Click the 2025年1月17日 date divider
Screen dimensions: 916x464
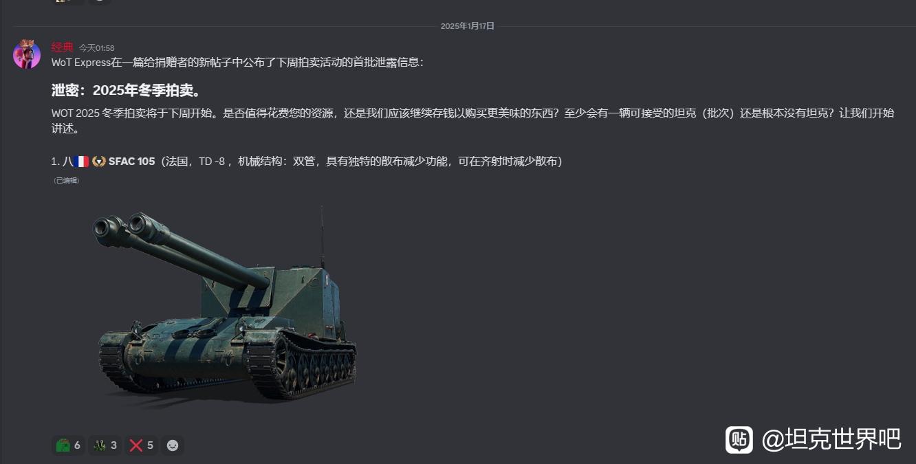pyautogui.click(x=468, y=26)
